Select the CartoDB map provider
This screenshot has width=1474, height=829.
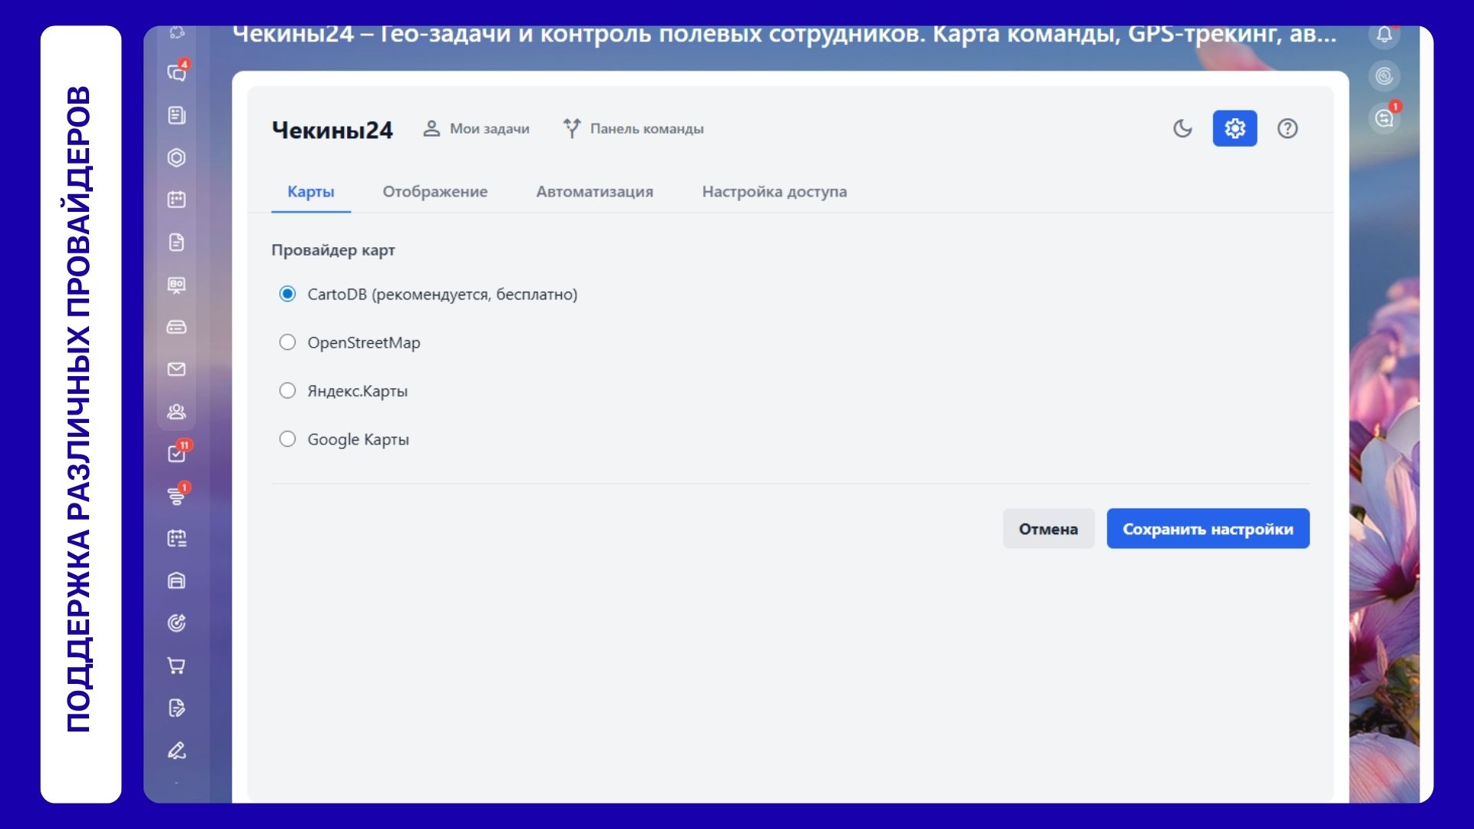[x=287, y=294]
